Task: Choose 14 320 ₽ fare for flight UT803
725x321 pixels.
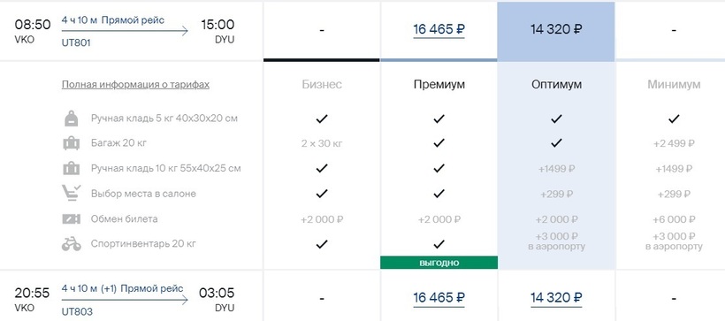Action: tap(556, 297)
